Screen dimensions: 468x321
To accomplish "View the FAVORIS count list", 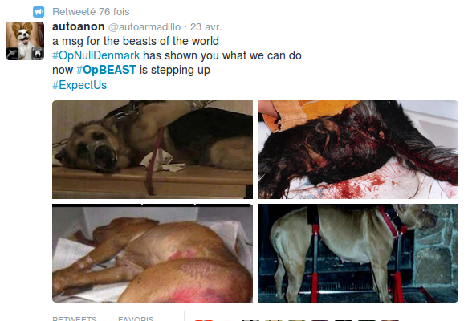I will pyautogui.click(x=136, y=319).
